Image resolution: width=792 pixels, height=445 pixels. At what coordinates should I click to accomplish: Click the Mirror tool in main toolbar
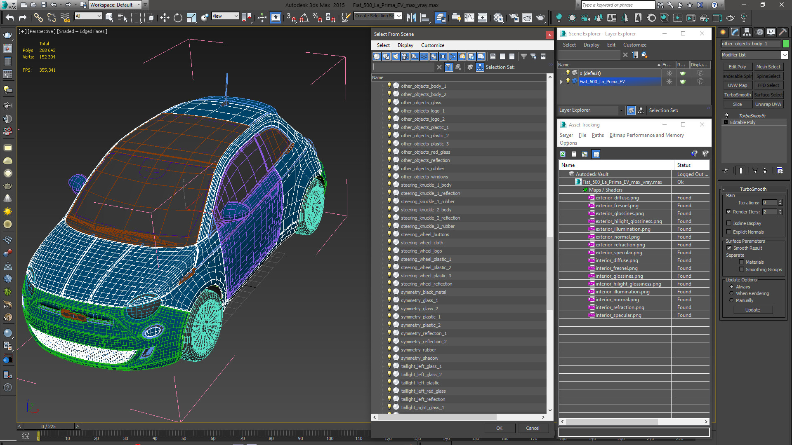pos(411,17)
